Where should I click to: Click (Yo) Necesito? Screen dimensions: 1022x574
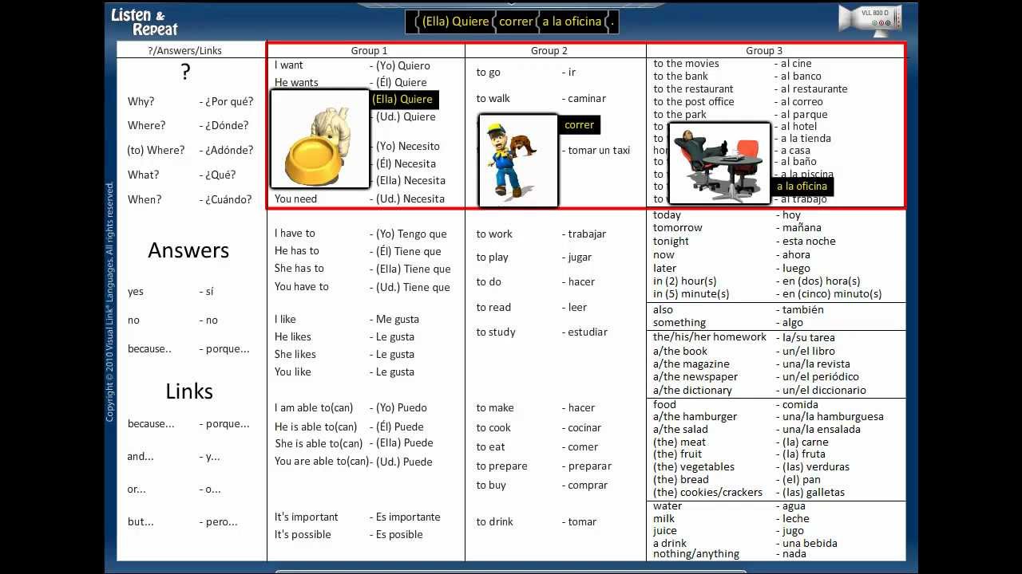408,147
